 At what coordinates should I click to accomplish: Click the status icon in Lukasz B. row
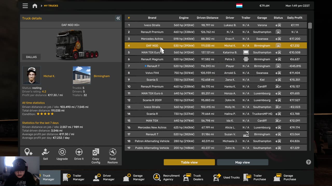(278, 25)
